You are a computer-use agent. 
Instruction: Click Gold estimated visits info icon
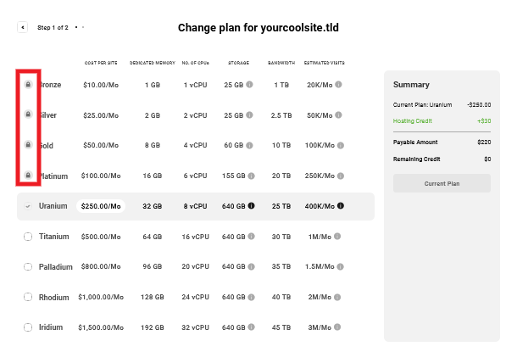point(340,145)
